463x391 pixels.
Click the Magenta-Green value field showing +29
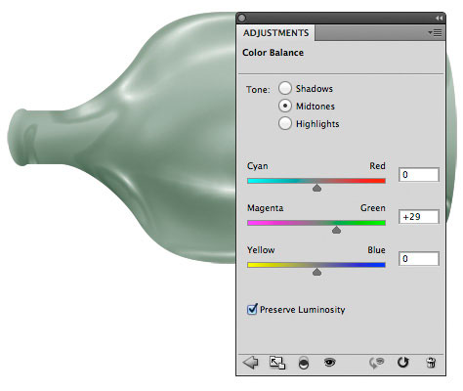419,217
